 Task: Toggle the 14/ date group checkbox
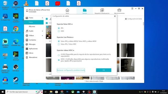(47, 74)
